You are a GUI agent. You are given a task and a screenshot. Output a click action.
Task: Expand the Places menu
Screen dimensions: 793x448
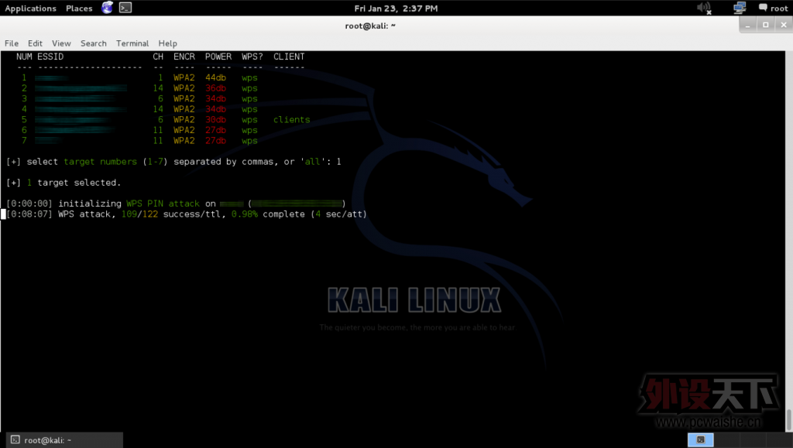click(x=79, y=9)
